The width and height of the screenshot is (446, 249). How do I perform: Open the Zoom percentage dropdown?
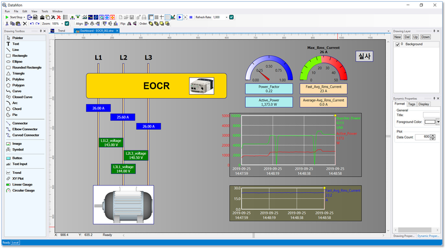62,23
